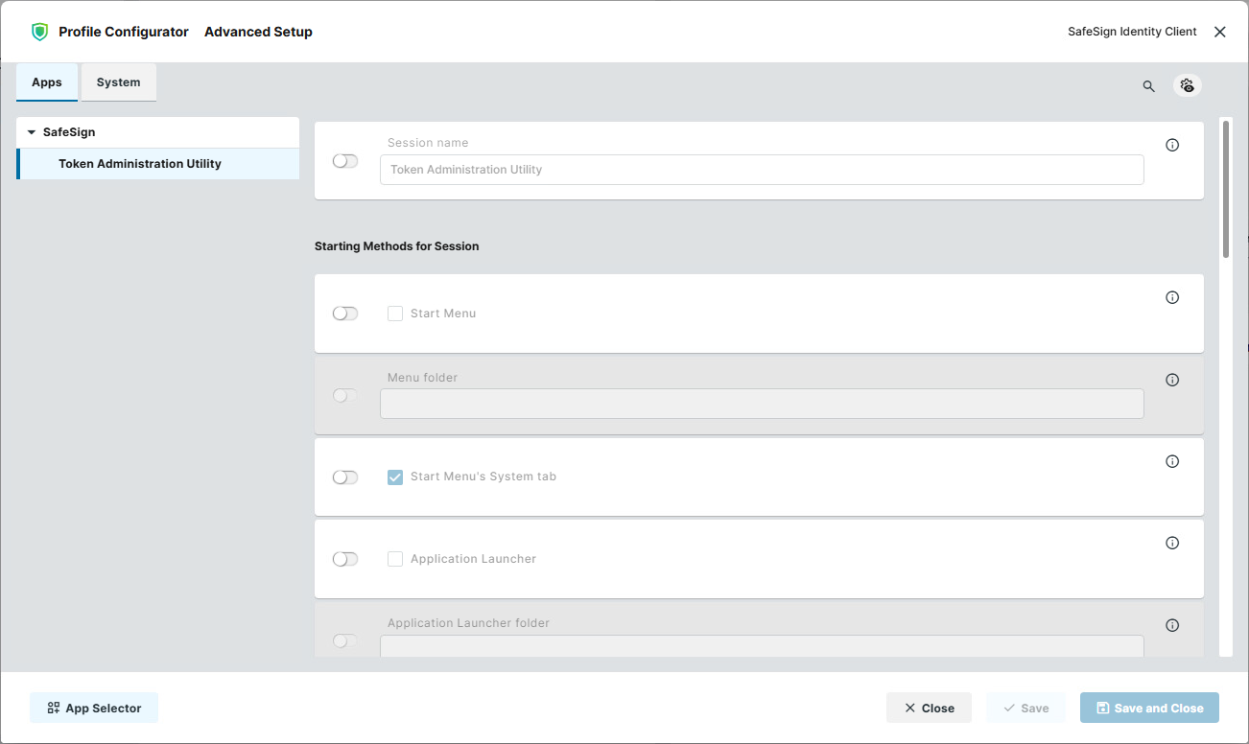Enable the Session name toggle switch
This screenshot has width=1249, height=744.
tap(345, 161)
